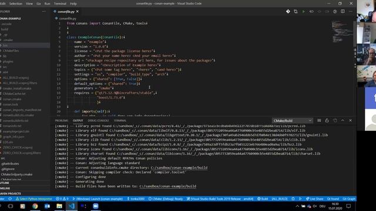Expand the Maven Projects section
Image resolution: width=376 pixels, height=211 pixels.
point(25,193)
